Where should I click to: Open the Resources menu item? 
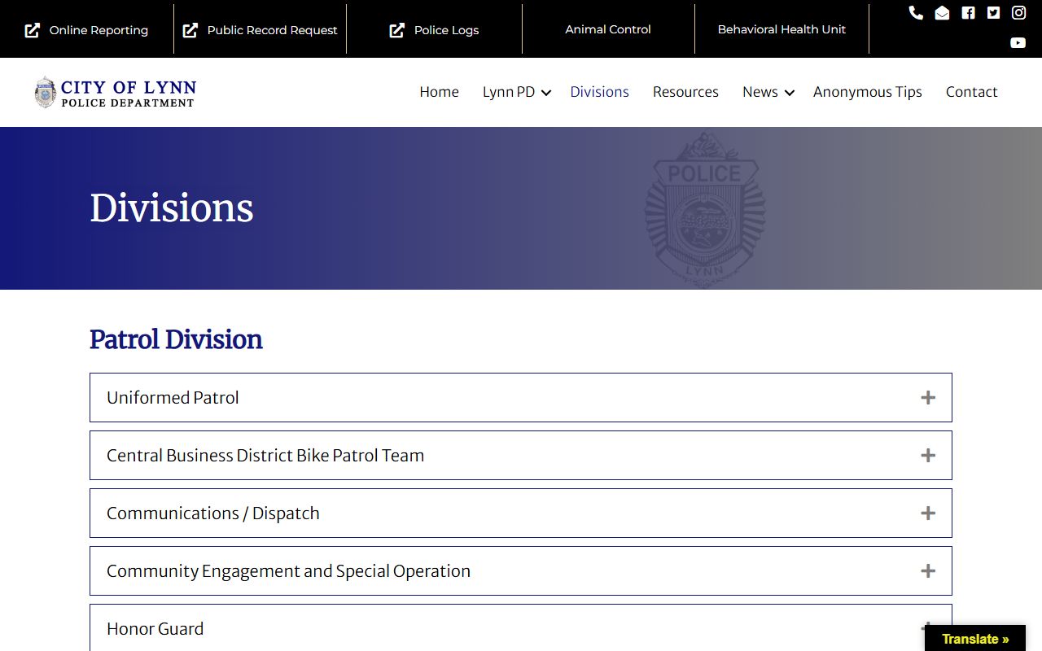(x=685, y=92)
